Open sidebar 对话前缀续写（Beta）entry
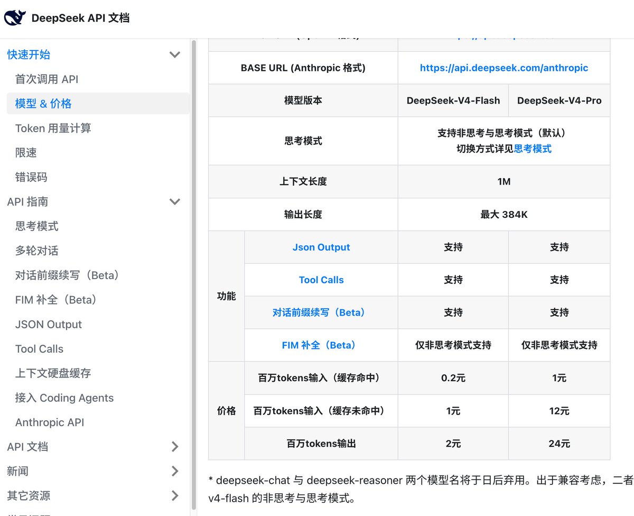Image resolution: width=634 pixels, height=516 pixels. [x=68, y=275]
